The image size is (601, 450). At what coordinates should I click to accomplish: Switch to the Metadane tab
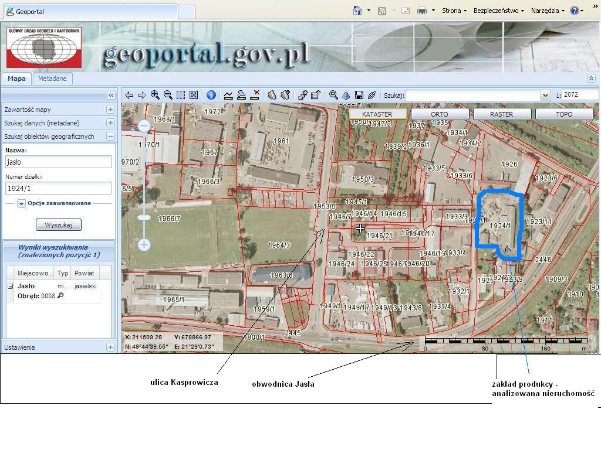tap(52, 79)
